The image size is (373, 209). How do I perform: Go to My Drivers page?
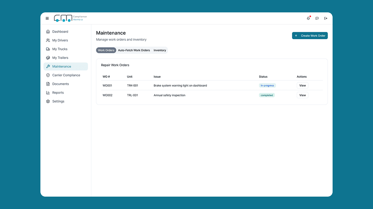click(x=60, y=40)
